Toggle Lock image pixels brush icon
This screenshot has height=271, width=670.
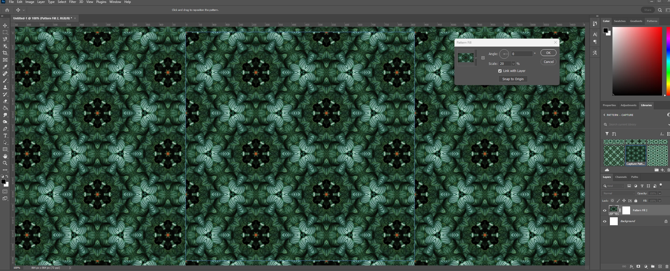click(618, 201)
